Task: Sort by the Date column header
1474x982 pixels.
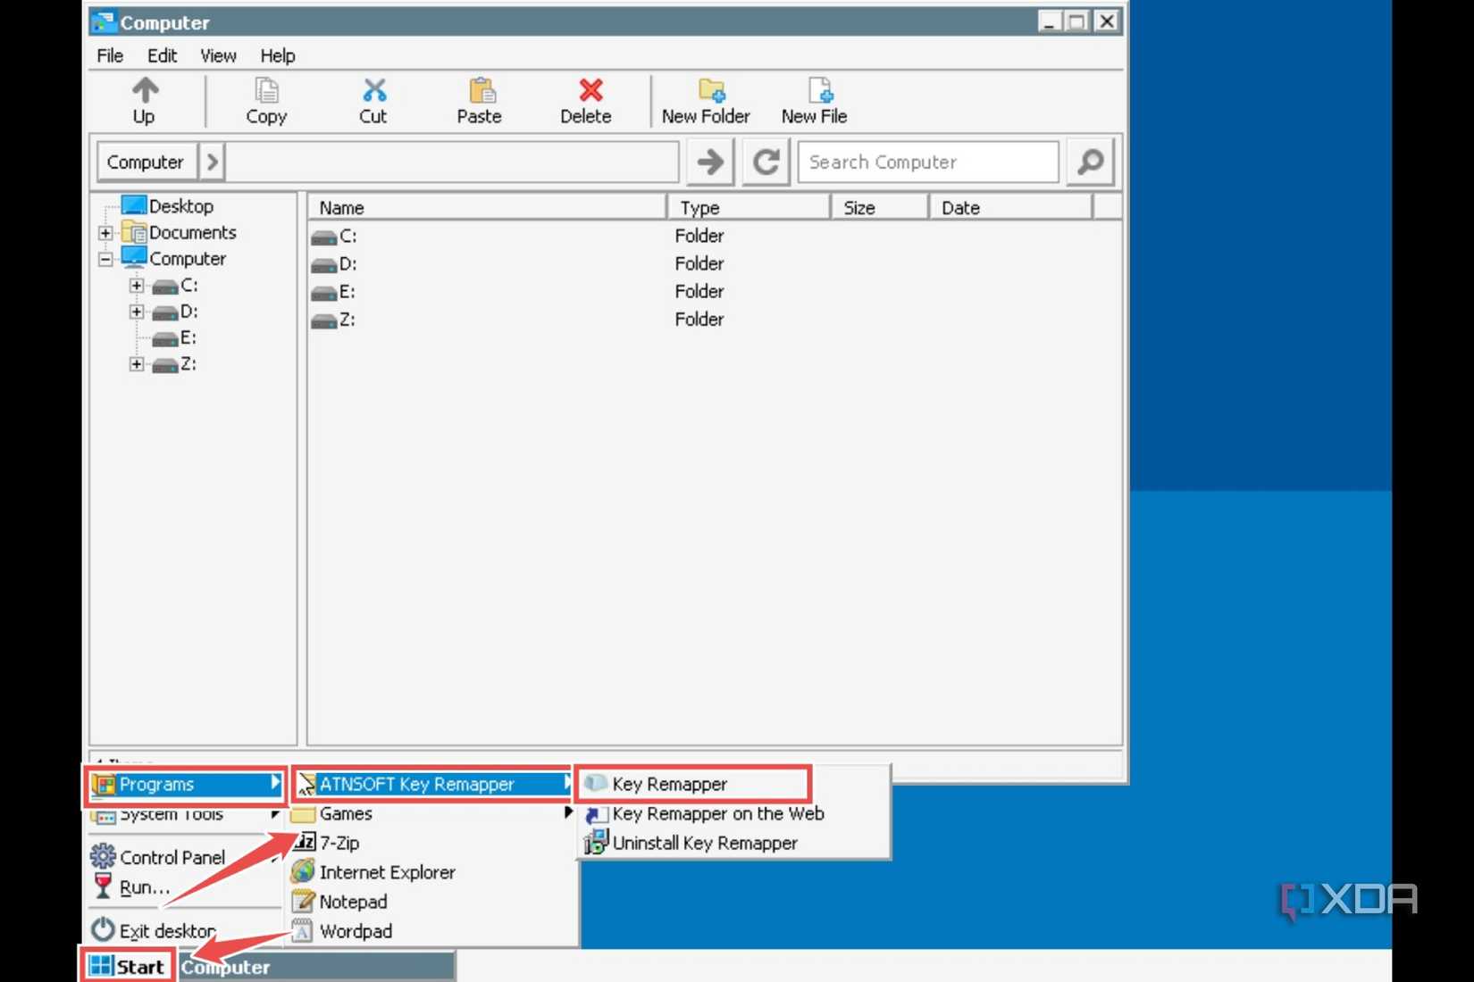Action: tap(1010, 208)
